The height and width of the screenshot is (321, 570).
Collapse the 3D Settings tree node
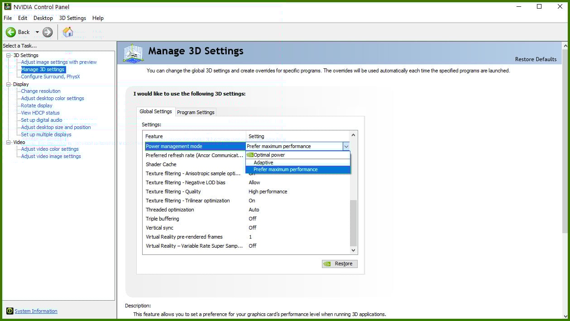pyautogui.click(x=8, y=55)
